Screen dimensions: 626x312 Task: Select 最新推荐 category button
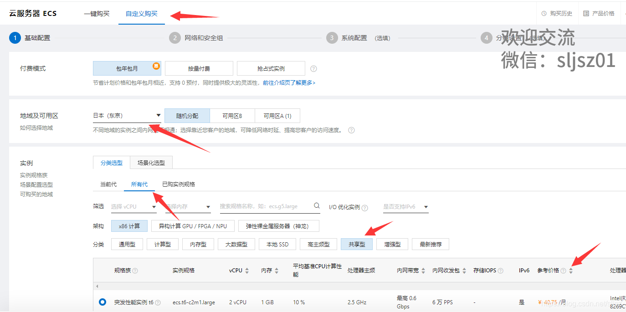(x=431, y=244)
